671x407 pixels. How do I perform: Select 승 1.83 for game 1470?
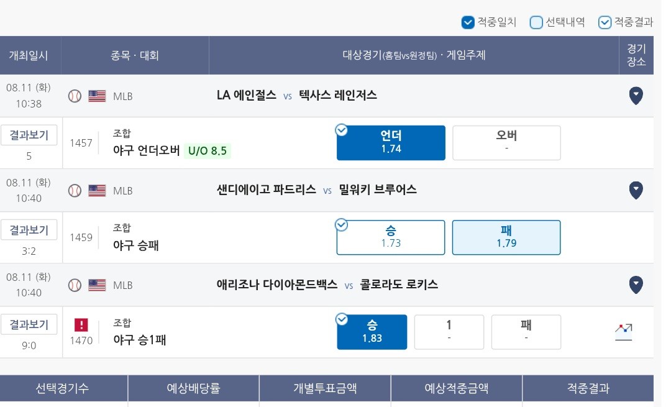[372, 332]
